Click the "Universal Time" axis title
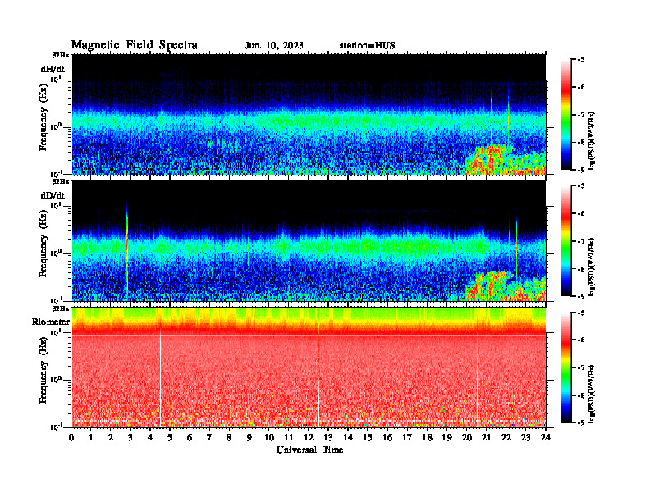The image size is (650, 502). click(309, 450)
